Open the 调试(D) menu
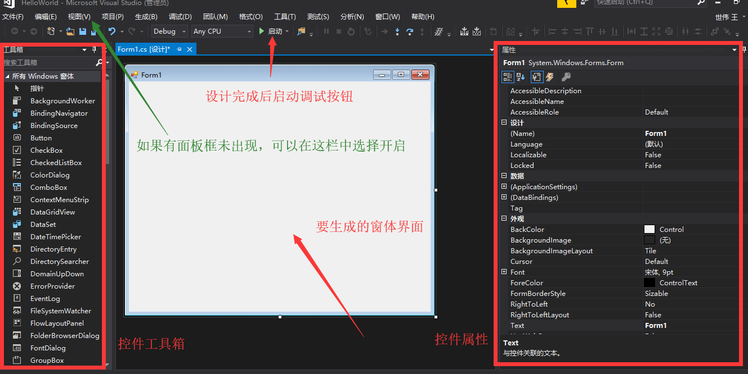748x374 pixels. (x=180, y=17)
